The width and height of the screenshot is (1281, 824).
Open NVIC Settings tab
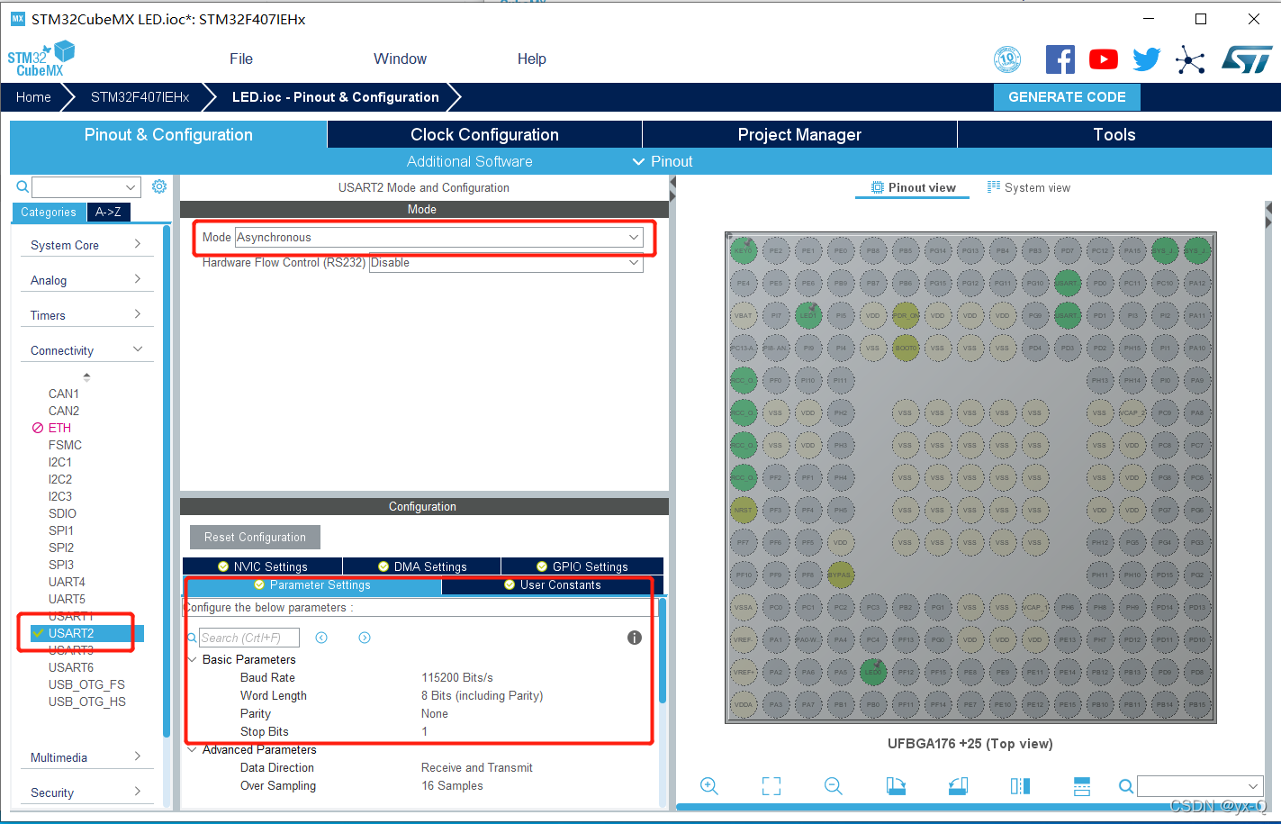pyautogui.click(x=262, y=566)
